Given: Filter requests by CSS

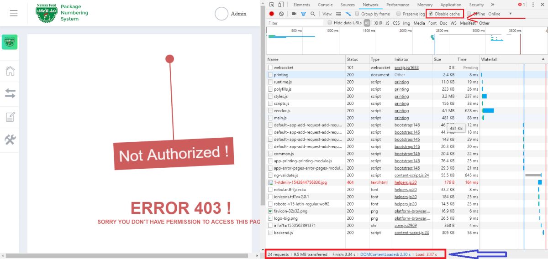Looking at the screenshot, I should pyautogui.click(x=396, y=23).
